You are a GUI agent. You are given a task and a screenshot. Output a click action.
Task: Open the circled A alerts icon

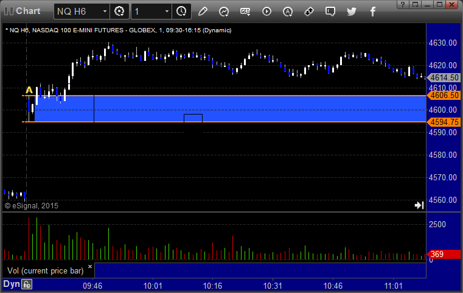coord(288,12)
